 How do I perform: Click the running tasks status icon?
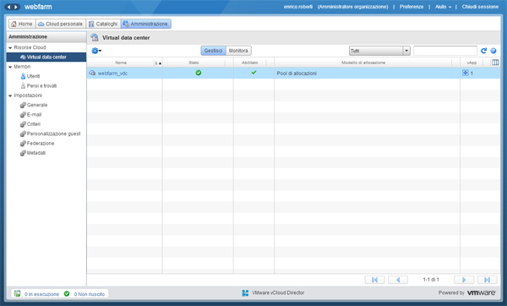(x=17, y=293)
